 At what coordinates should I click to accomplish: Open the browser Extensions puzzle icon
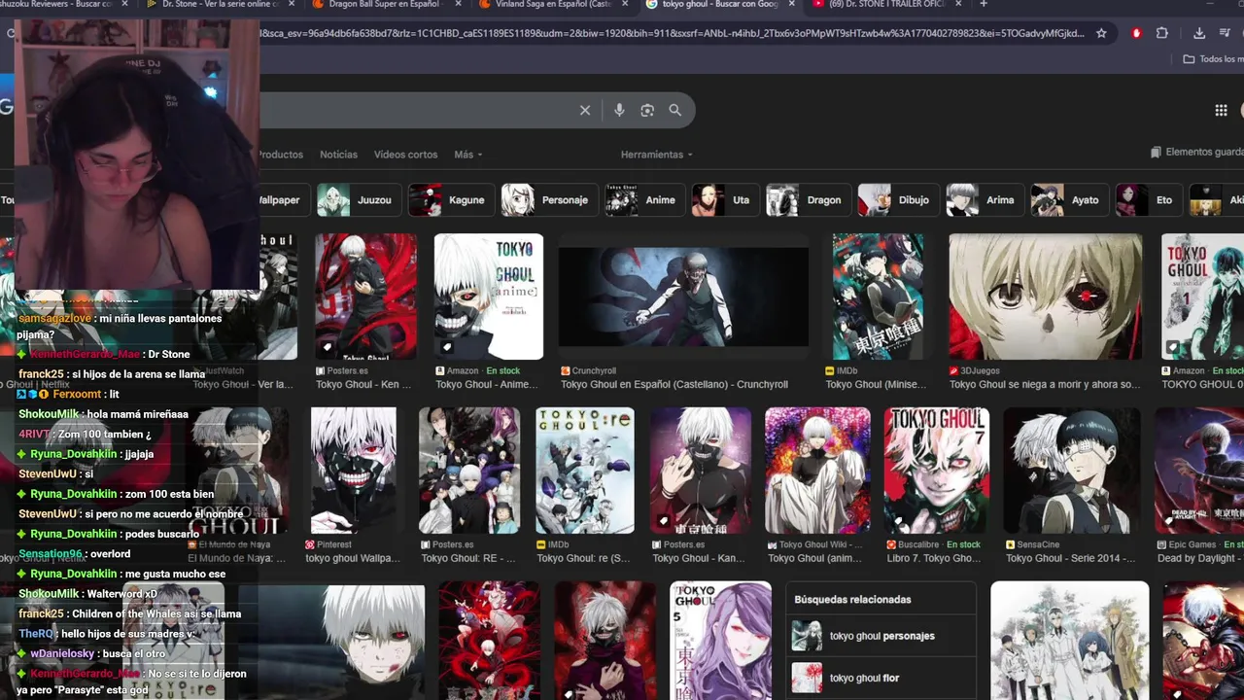(1161, 33)
